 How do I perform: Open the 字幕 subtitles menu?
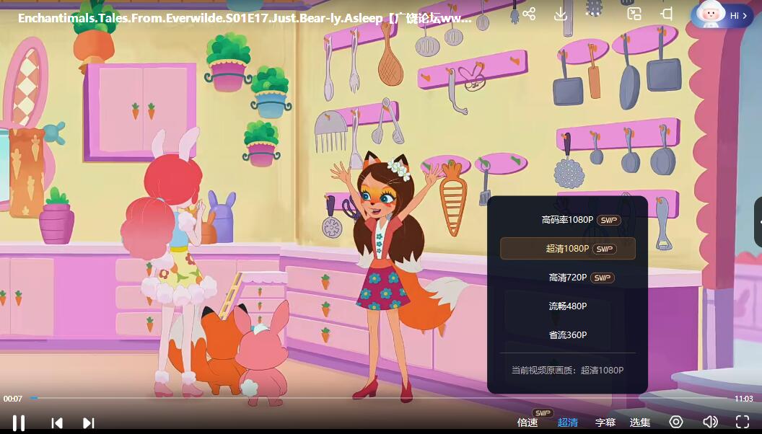click(605, 422)
